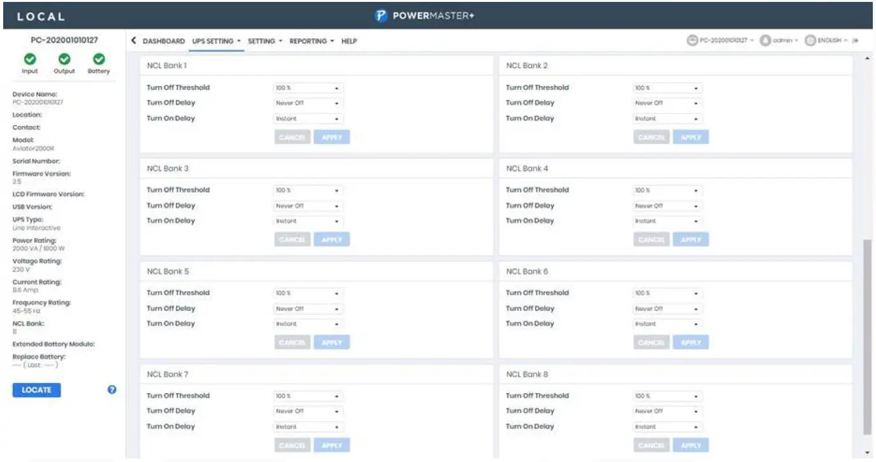Click the vertical scrollbar thumb
The image size is (876, 462).
(x=866, y=336)
